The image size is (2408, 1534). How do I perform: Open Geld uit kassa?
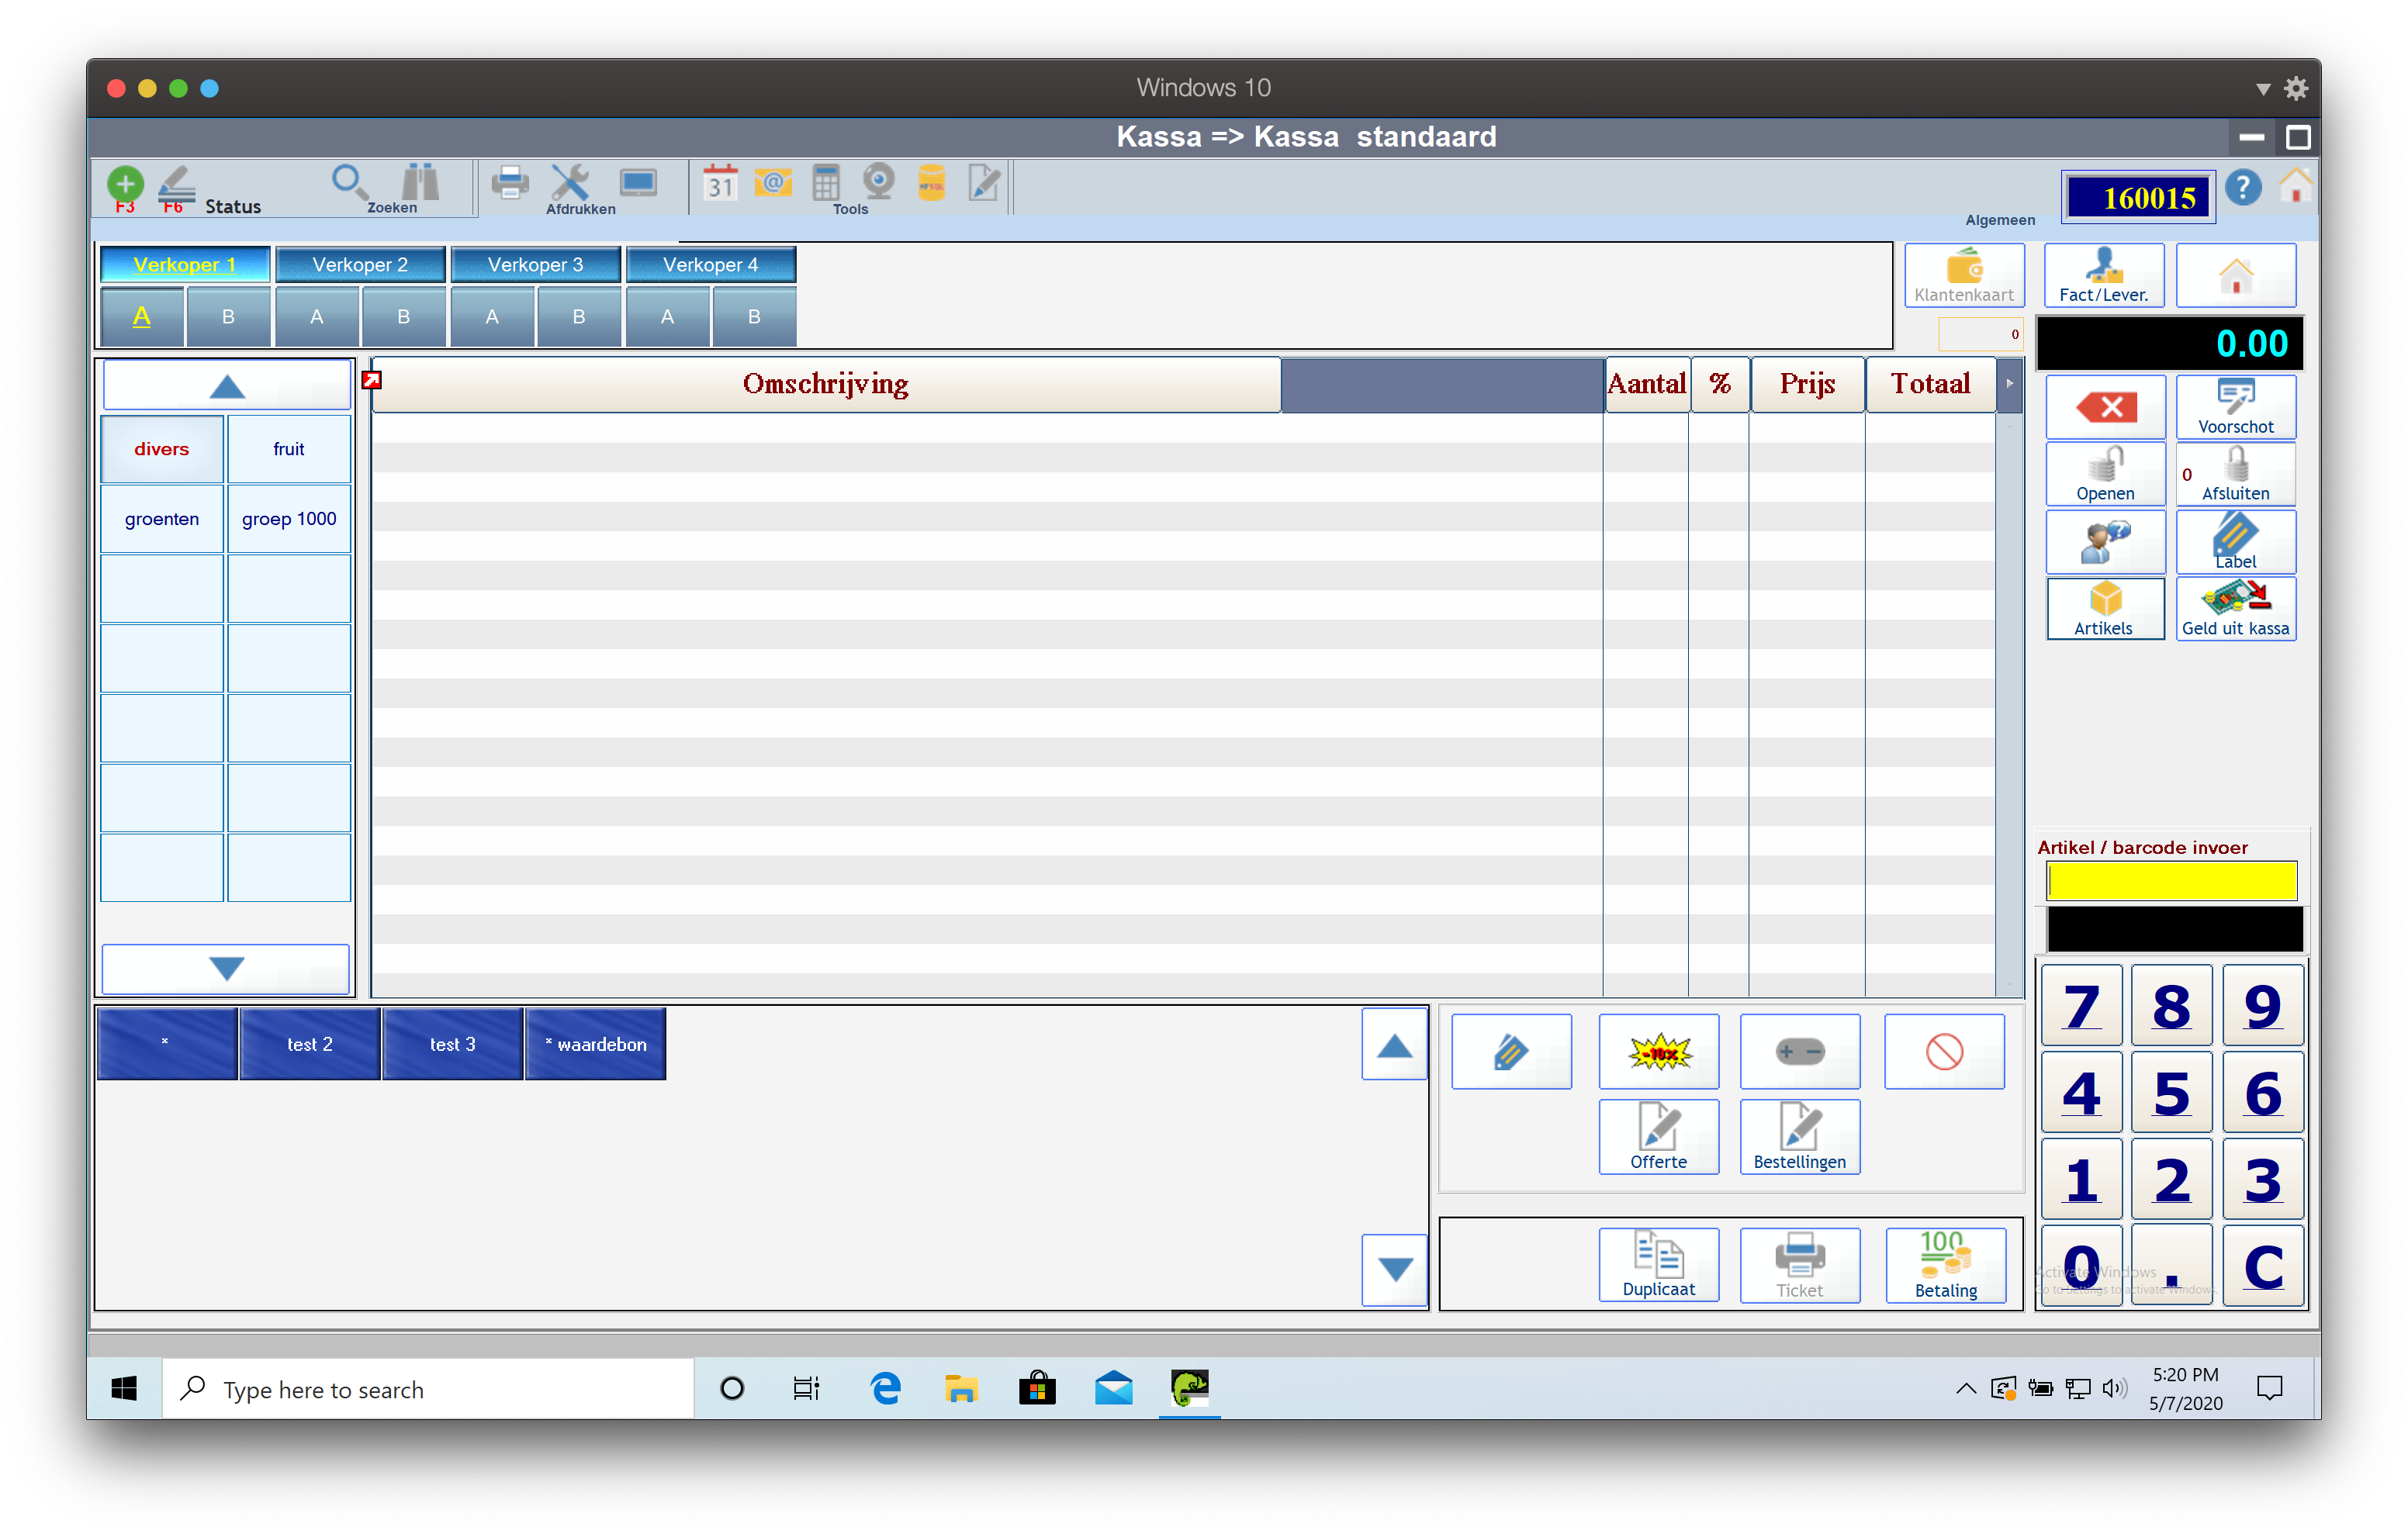tap(2235, 608)
